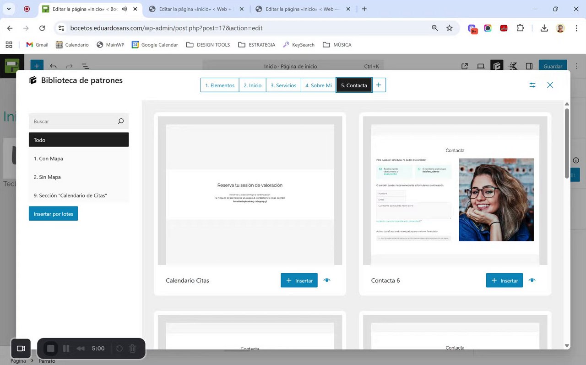The height and width of the screenshot is (365, 586).
Task: Preview Calendario Citas with the eye icon
Action: coord(326,280)
